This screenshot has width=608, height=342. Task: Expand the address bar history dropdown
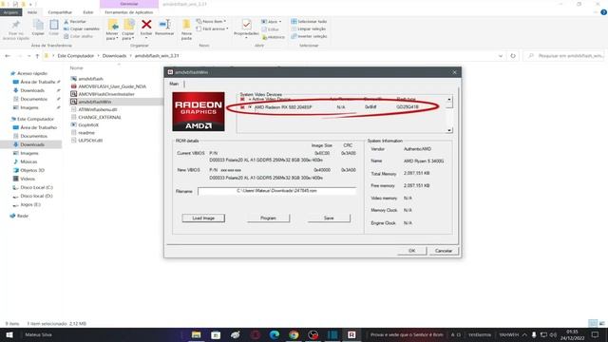coord(501,56)
